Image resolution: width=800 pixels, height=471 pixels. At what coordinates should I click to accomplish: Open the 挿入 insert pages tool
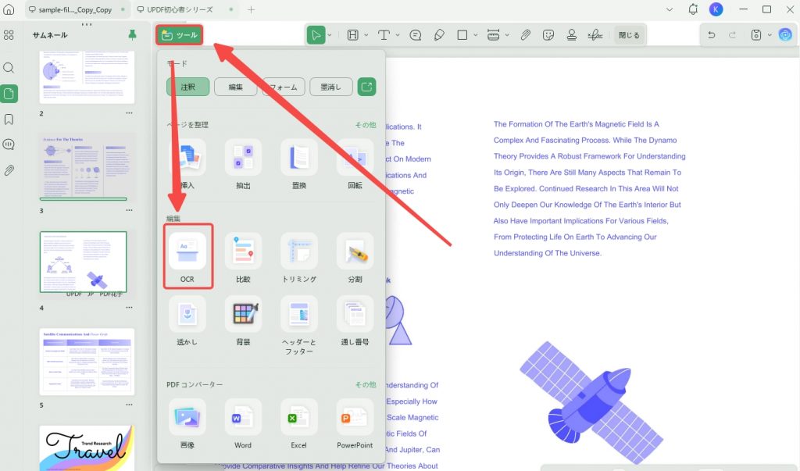[187, 164]
